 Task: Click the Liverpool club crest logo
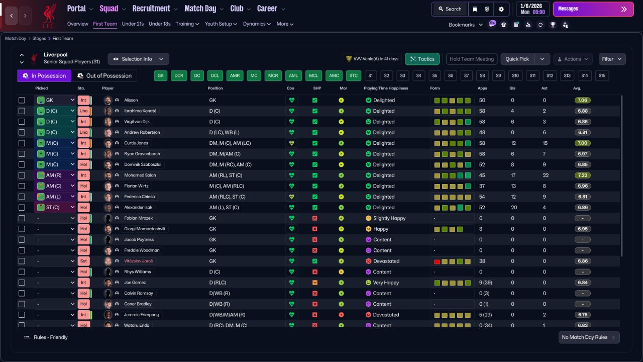(49, 15)
